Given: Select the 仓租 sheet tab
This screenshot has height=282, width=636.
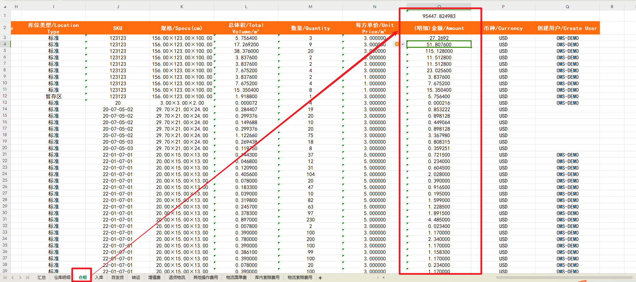Looking at the screenshot, I should pos(83,278).
